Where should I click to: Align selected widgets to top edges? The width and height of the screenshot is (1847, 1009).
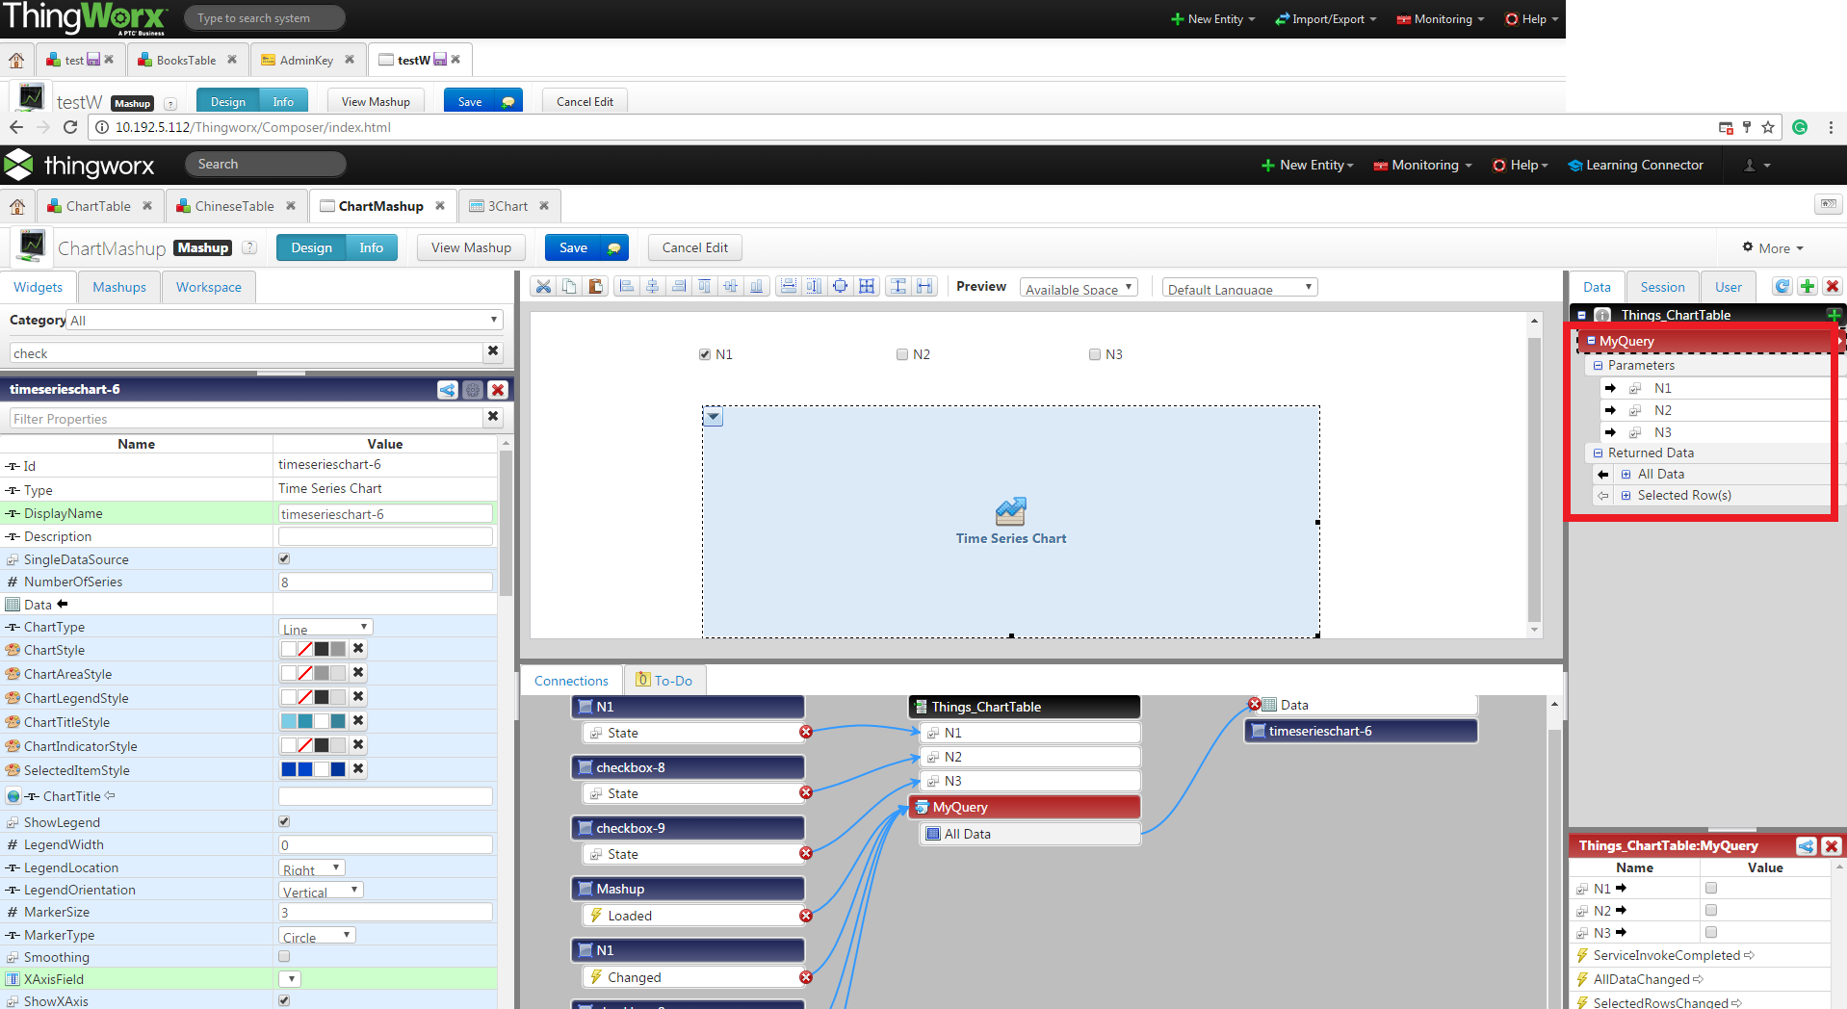(705, 286)
